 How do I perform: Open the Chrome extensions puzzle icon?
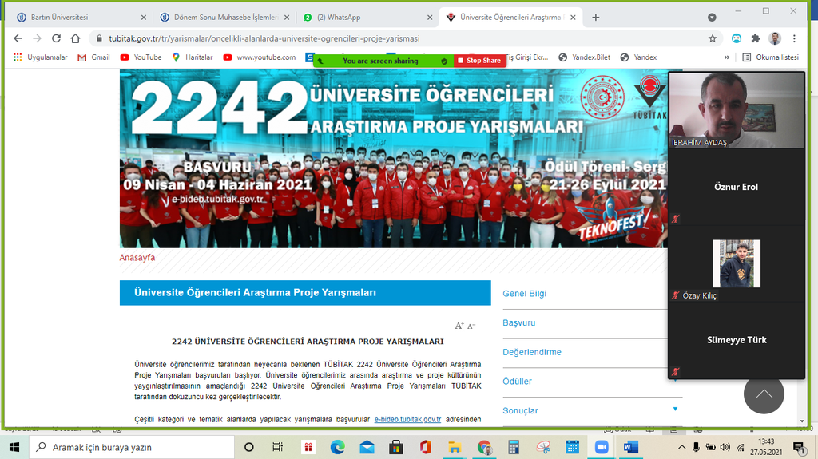click(x=756, y=38)
